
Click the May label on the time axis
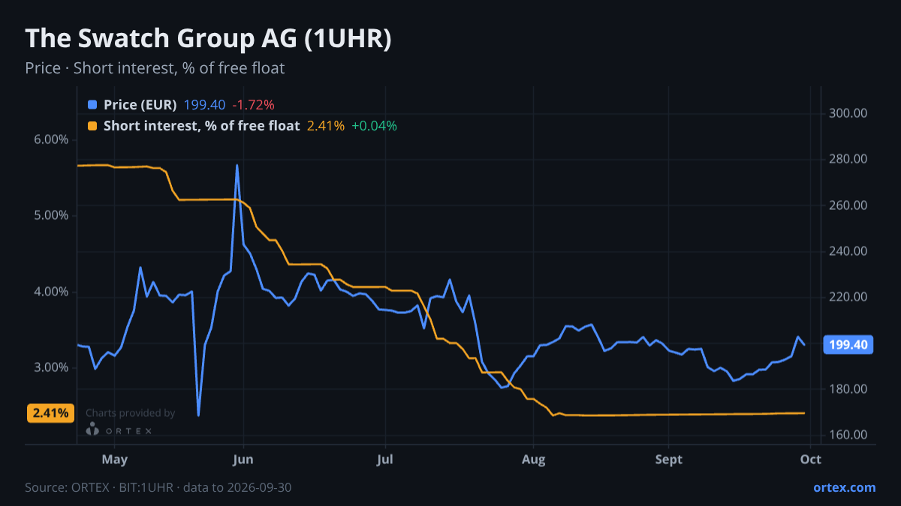coord(114,459)
